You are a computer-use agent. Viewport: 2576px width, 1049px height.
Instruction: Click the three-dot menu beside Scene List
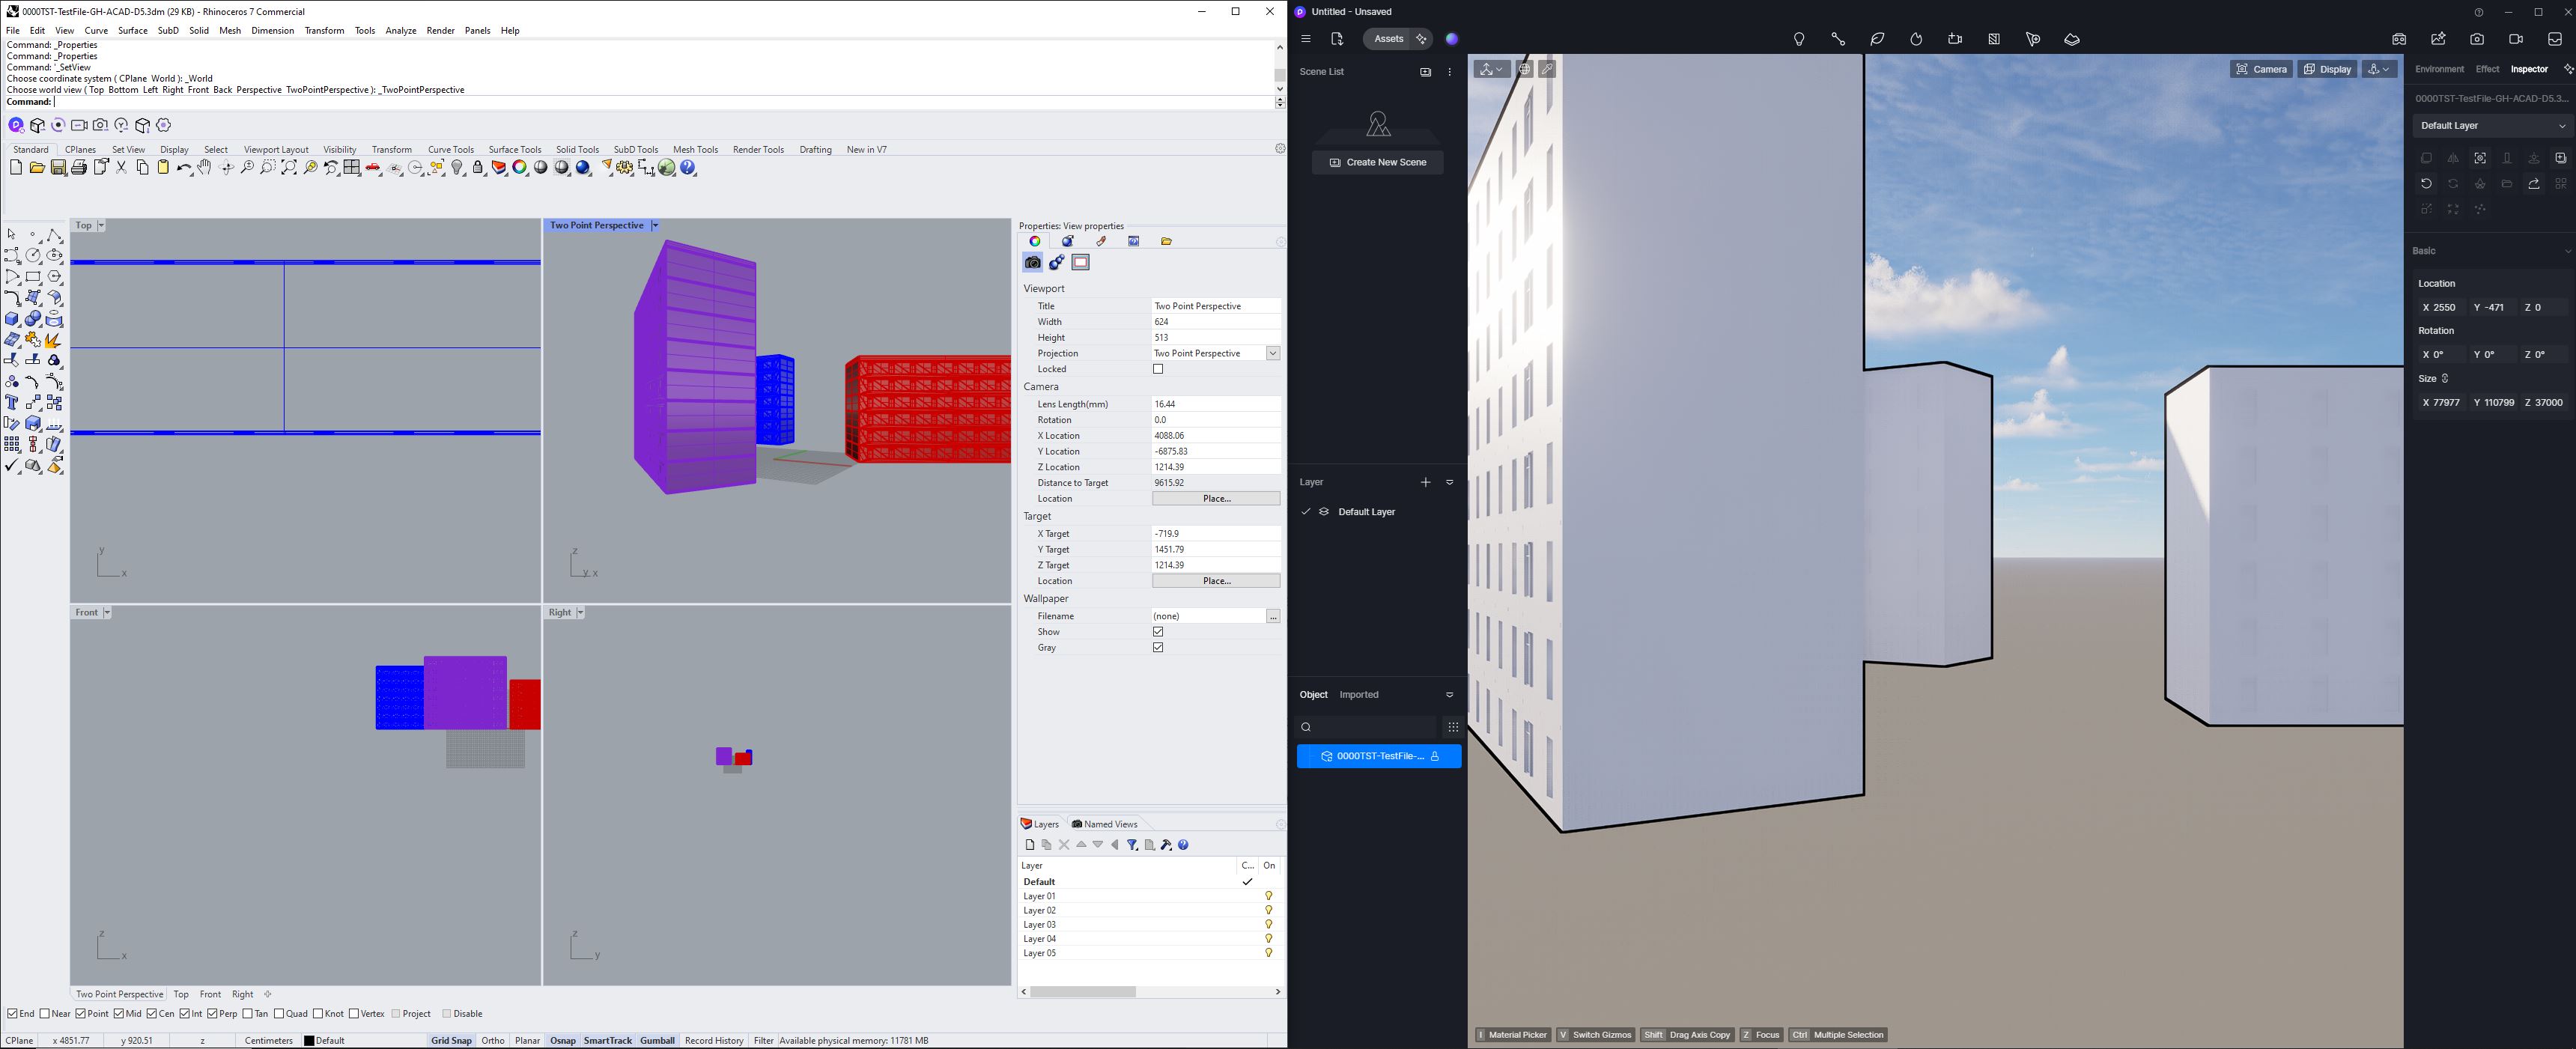pos(1450,72)
